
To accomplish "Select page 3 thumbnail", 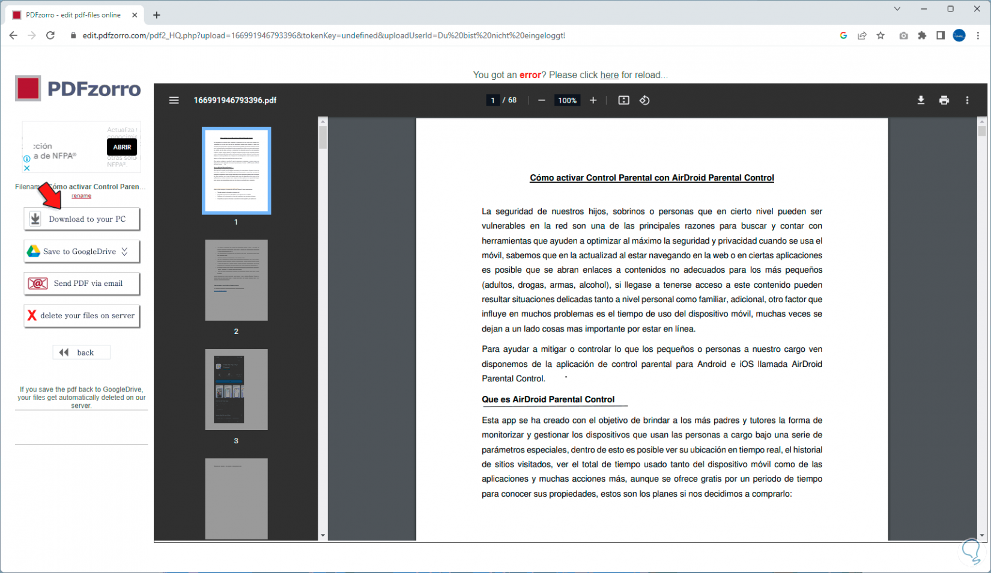I will [x=236, y=389].
